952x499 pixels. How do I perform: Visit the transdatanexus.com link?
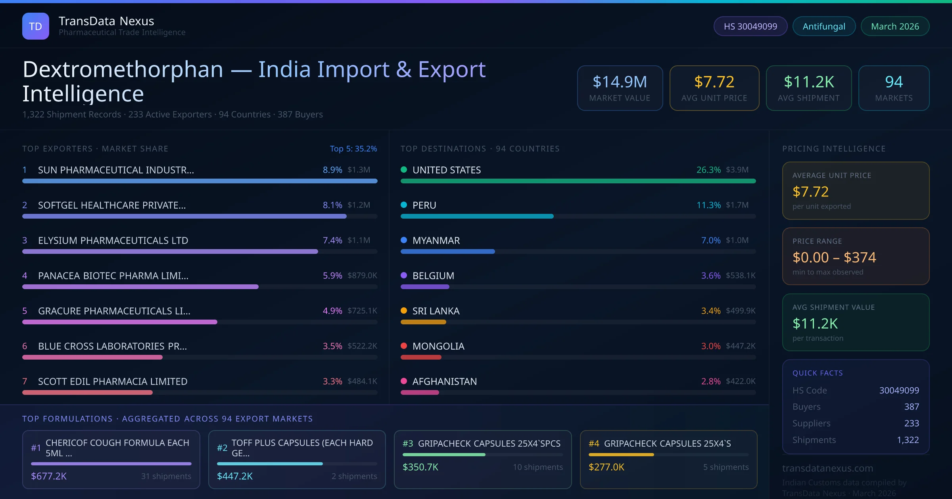tap(827, 468)
